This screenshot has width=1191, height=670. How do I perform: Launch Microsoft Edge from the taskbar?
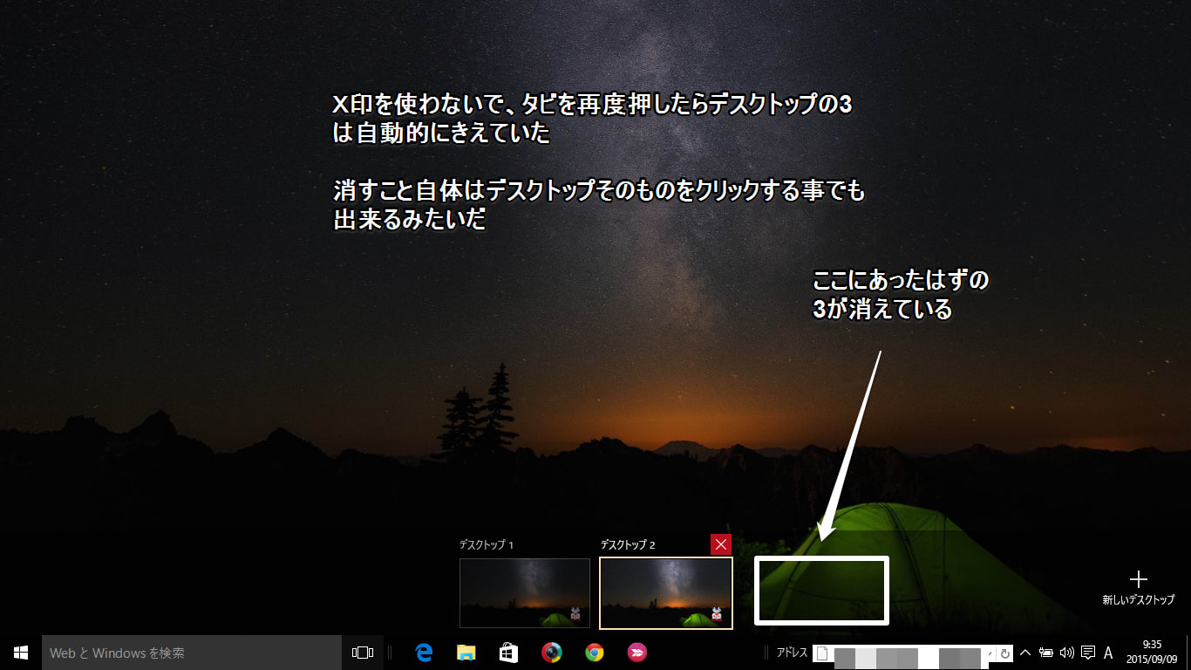(425, 653)
